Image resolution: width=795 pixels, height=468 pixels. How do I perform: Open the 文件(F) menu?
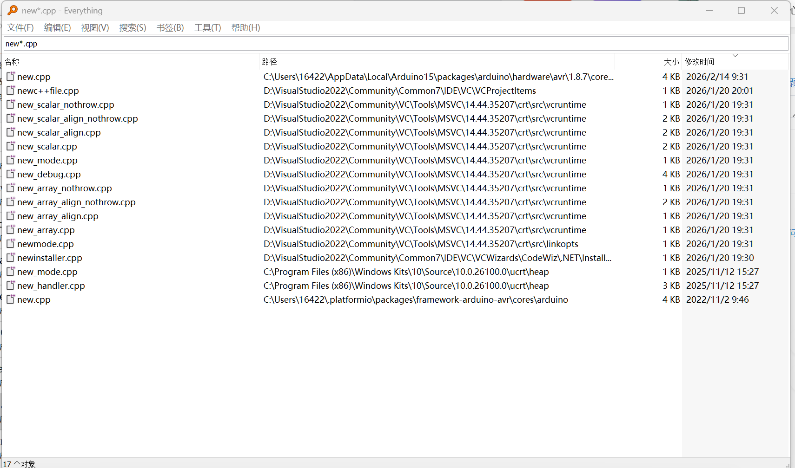[20, 28]
